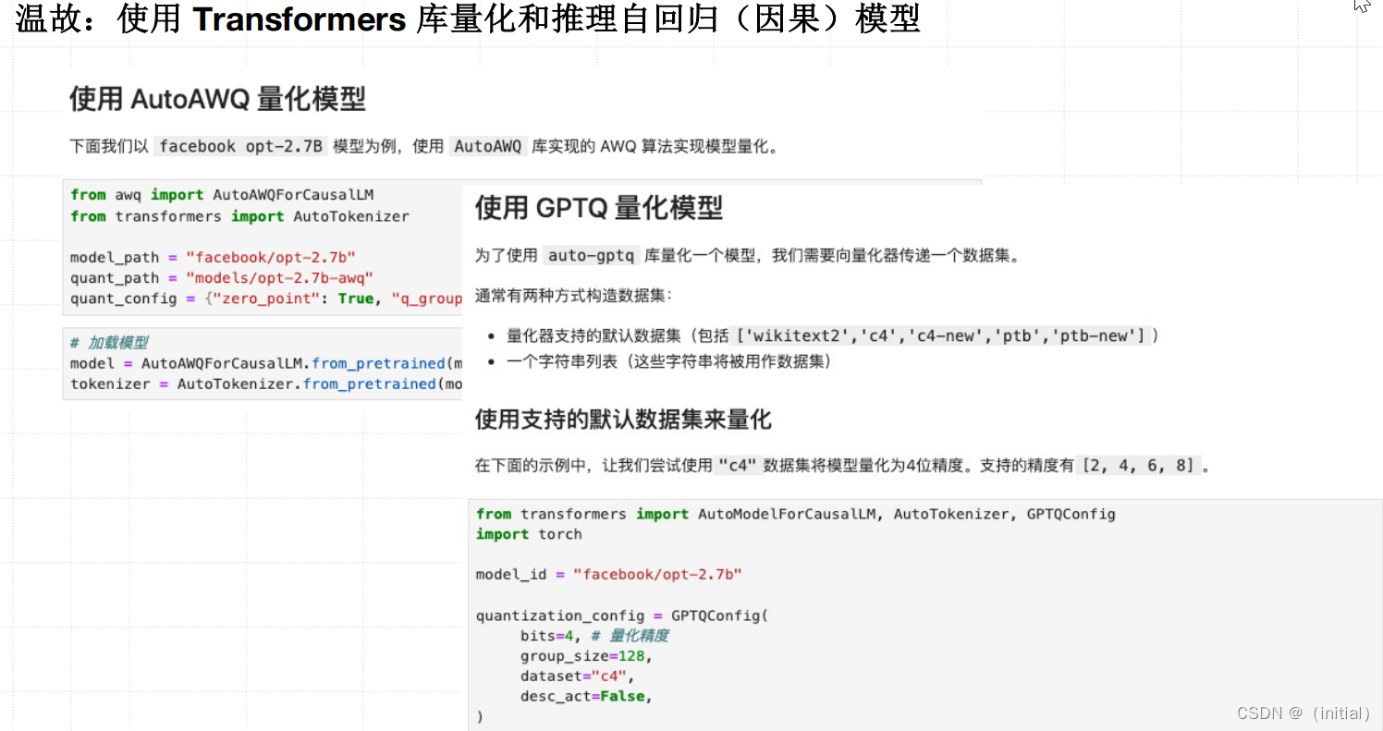Click the inline code 'auto-gptq'

pos(592,256)
